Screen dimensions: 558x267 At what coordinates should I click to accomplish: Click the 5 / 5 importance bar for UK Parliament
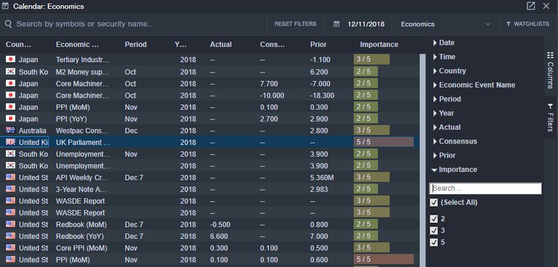point(384,142)
